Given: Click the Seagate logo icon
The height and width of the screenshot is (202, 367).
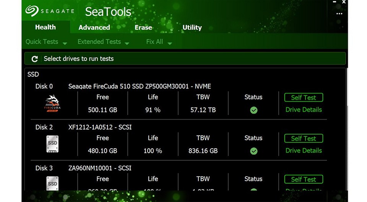Looking at the screenshot, I should tap(32, 11).
